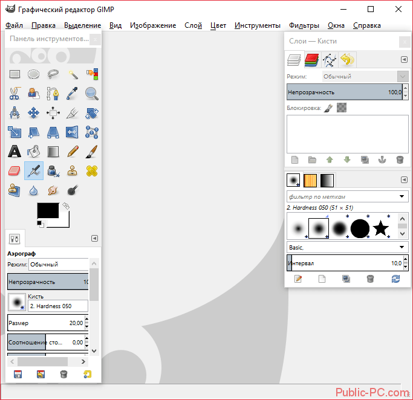Select the Clone stamp tool
Viewport: 413px width, 400px height.
(73, 171)
